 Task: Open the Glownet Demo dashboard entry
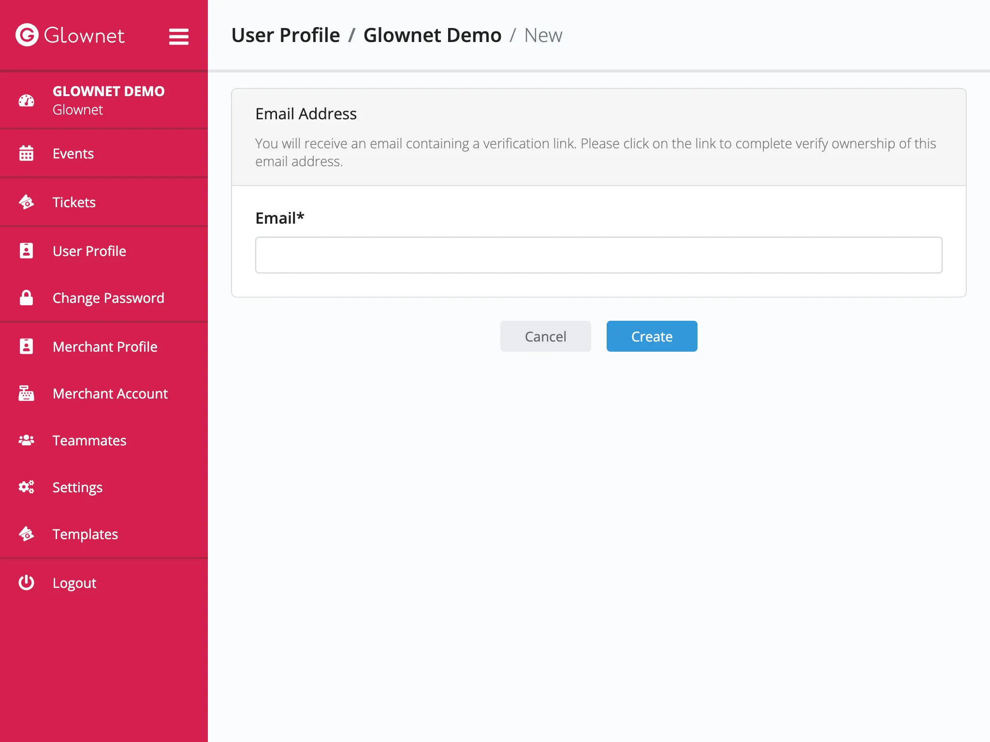point(104,100)
